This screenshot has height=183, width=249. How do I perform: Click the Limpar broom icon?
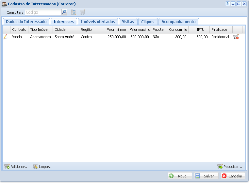pos(35,167)
